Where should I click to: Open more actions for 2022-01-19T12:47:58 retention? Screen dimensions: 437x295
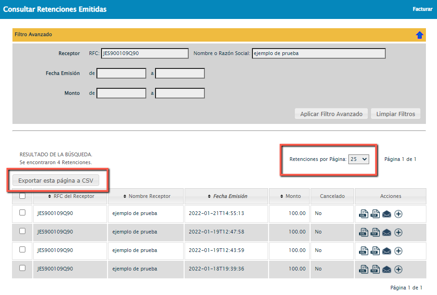point(399,232)
